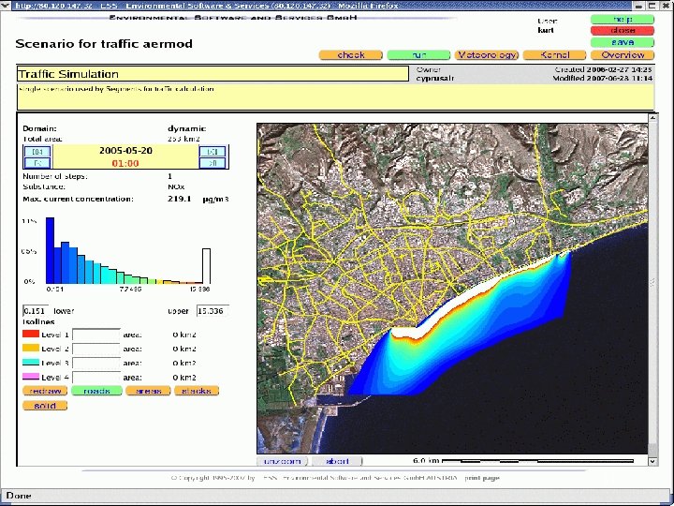
Task: Open the Meteorology settings
Action: (487, 55)
